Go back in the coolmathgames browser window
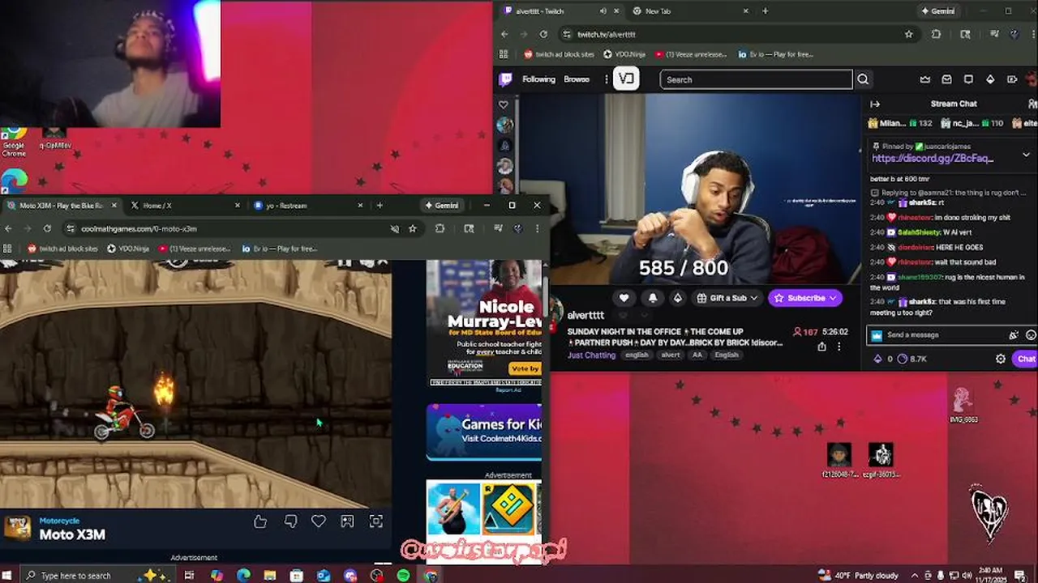This screenshot has height=583, width=1038. [9, 229]
